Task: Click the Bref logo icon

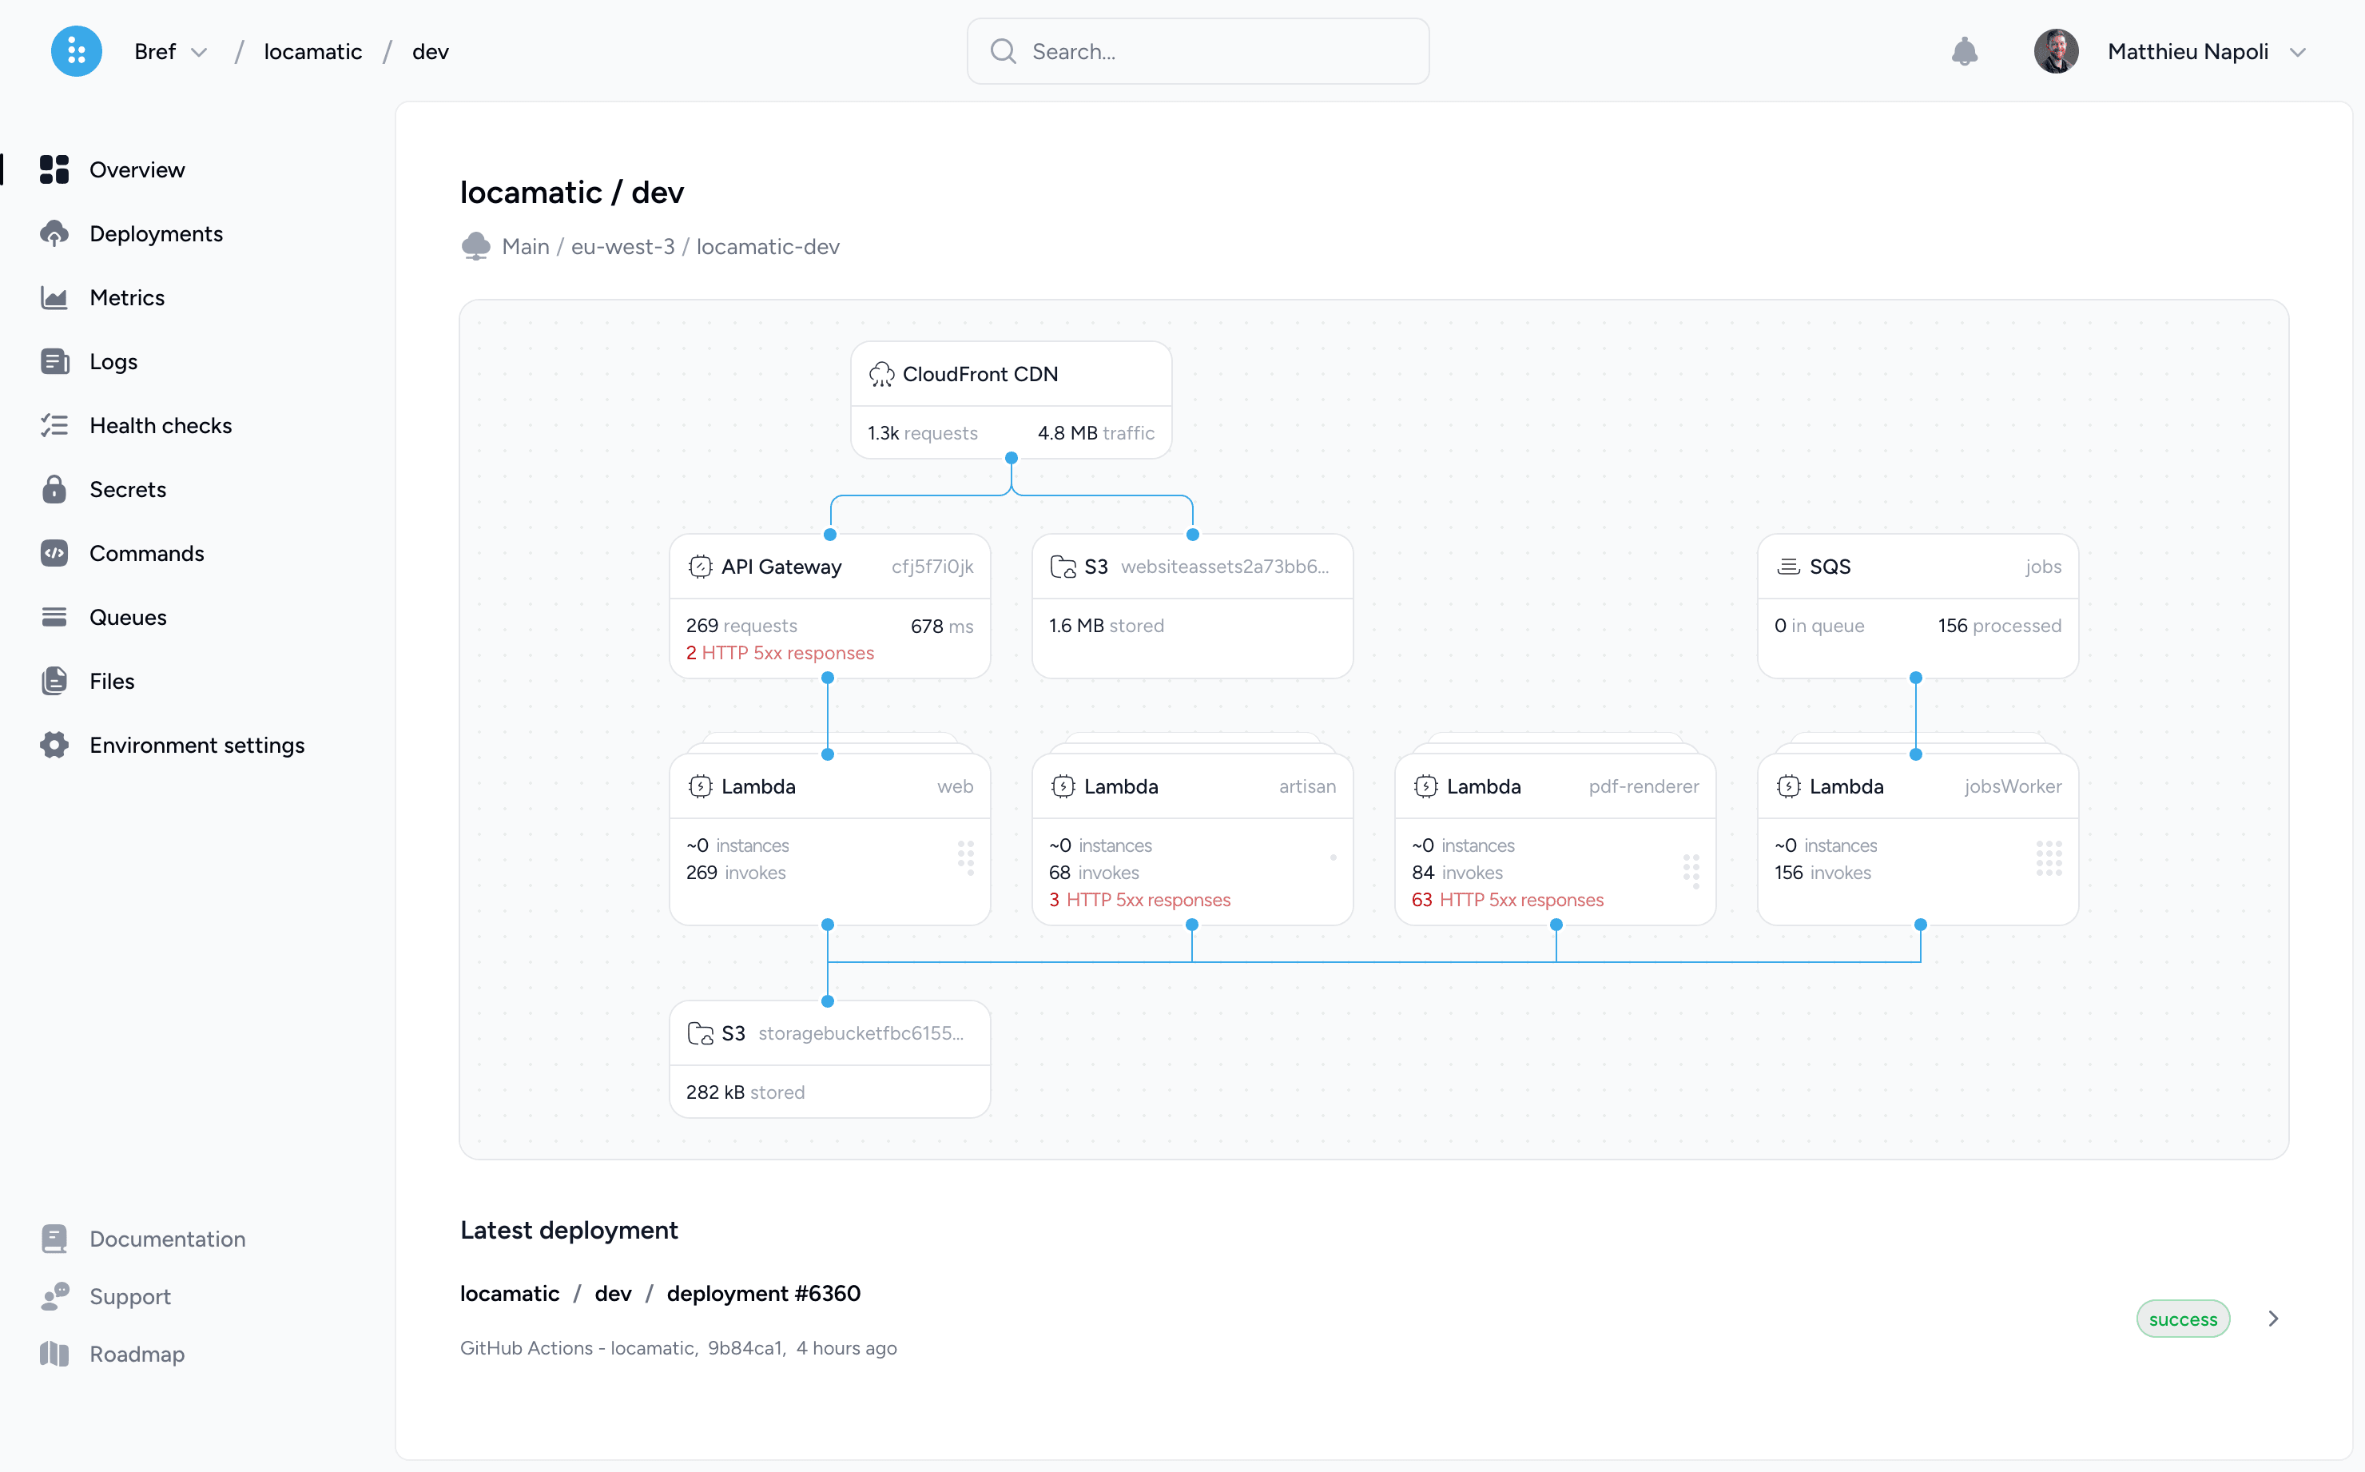Action: (76, 50)
